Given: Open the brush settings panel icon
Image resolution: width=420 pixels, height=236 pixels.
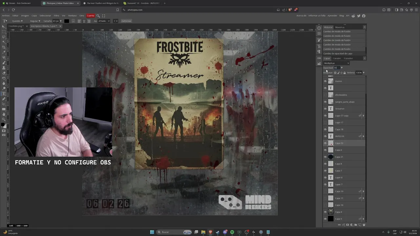Looking at the screenshot, I should point(319,40).
